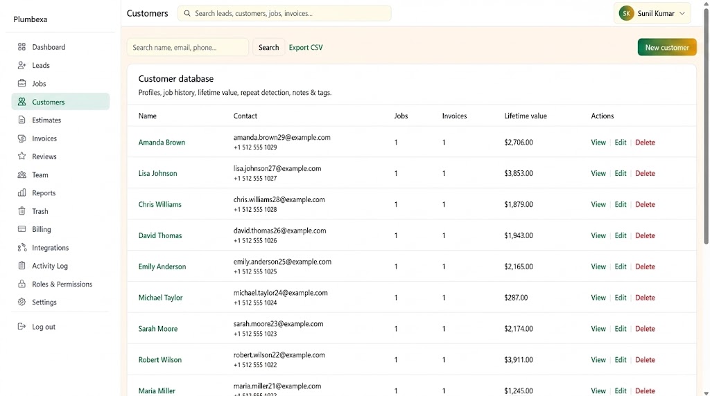Viewport: 710px width, 396px height.
Task: Click the Invoices icon in sidebar
Action: [21, 138]
